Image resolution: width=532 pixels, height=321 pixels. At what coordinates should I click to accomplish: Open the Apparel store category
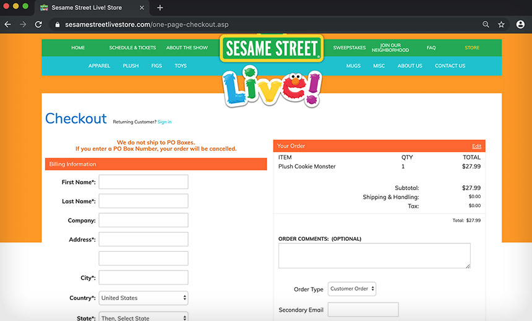click(99, 66)
